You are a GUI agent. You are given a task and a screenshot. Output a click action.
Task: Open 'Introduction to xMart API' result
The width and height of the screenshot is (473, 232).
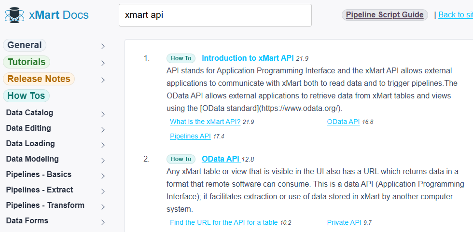[x=248, y=58]
